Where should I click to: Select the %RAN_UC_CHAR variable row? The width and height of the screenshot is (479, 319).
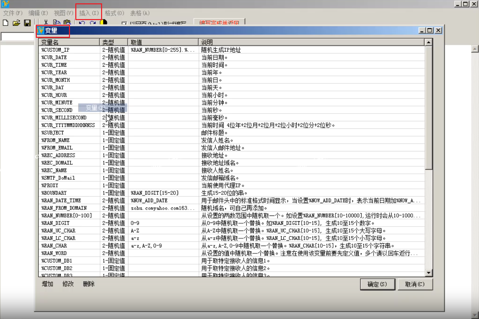(x=232, y=231)
